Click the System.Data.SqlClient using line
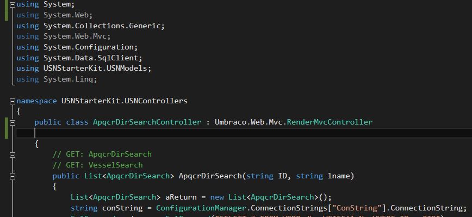The image size is (472, 217). click(79, 58)
